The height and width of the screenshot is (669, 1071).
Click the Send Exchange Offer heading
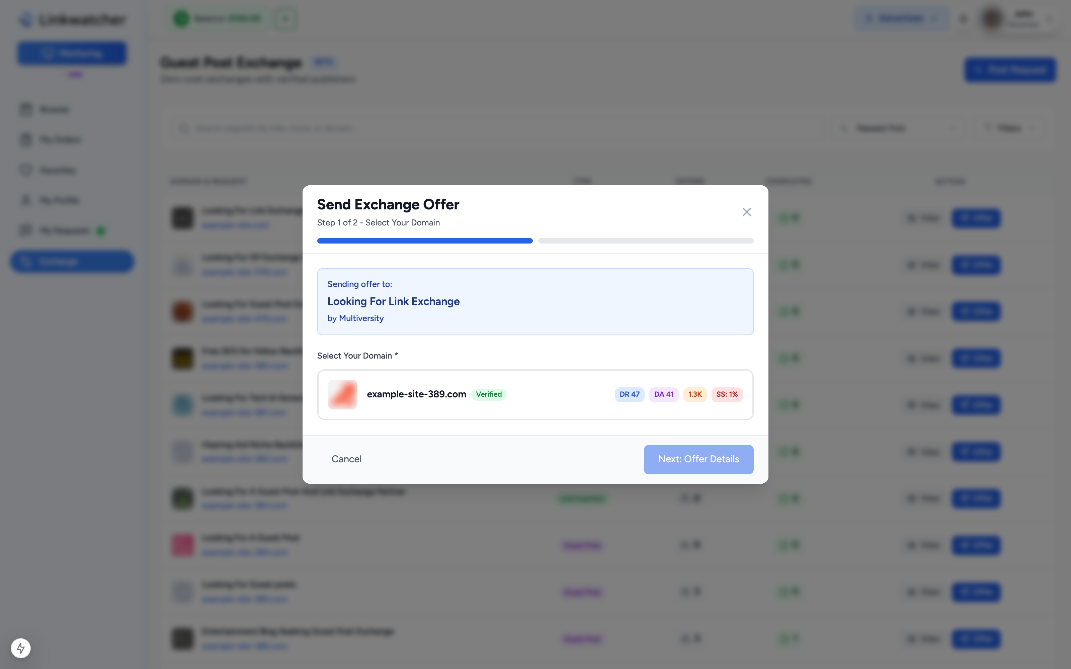pyautogui.click(x=388, y=204)
